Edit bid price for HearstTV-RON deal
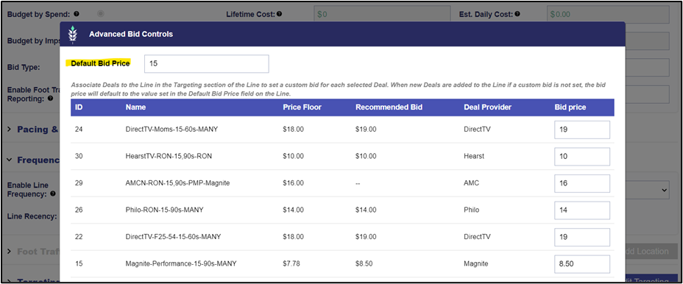 tap(582, 157)
